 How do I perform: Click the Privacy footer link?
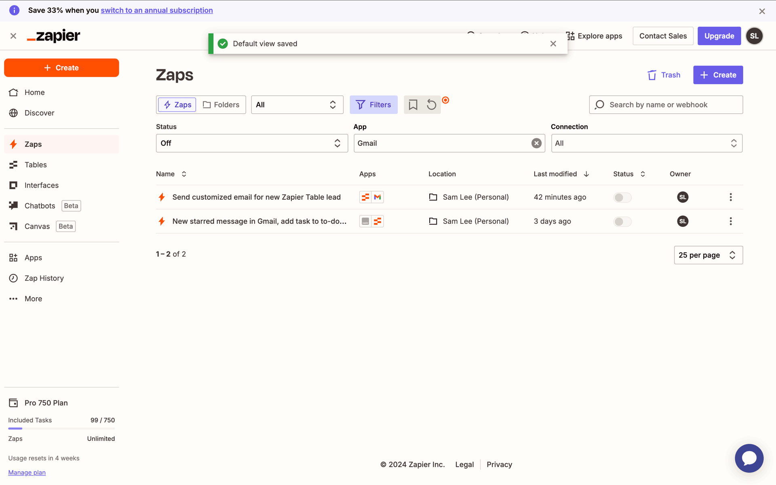pyautogui.click(x=499, y=464)
